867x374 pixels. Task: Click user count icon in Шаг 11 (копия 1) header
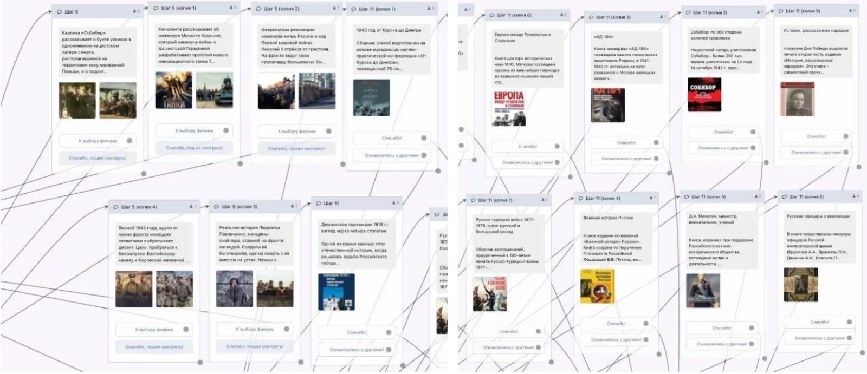pyautogui.click(x=430, y=9)
